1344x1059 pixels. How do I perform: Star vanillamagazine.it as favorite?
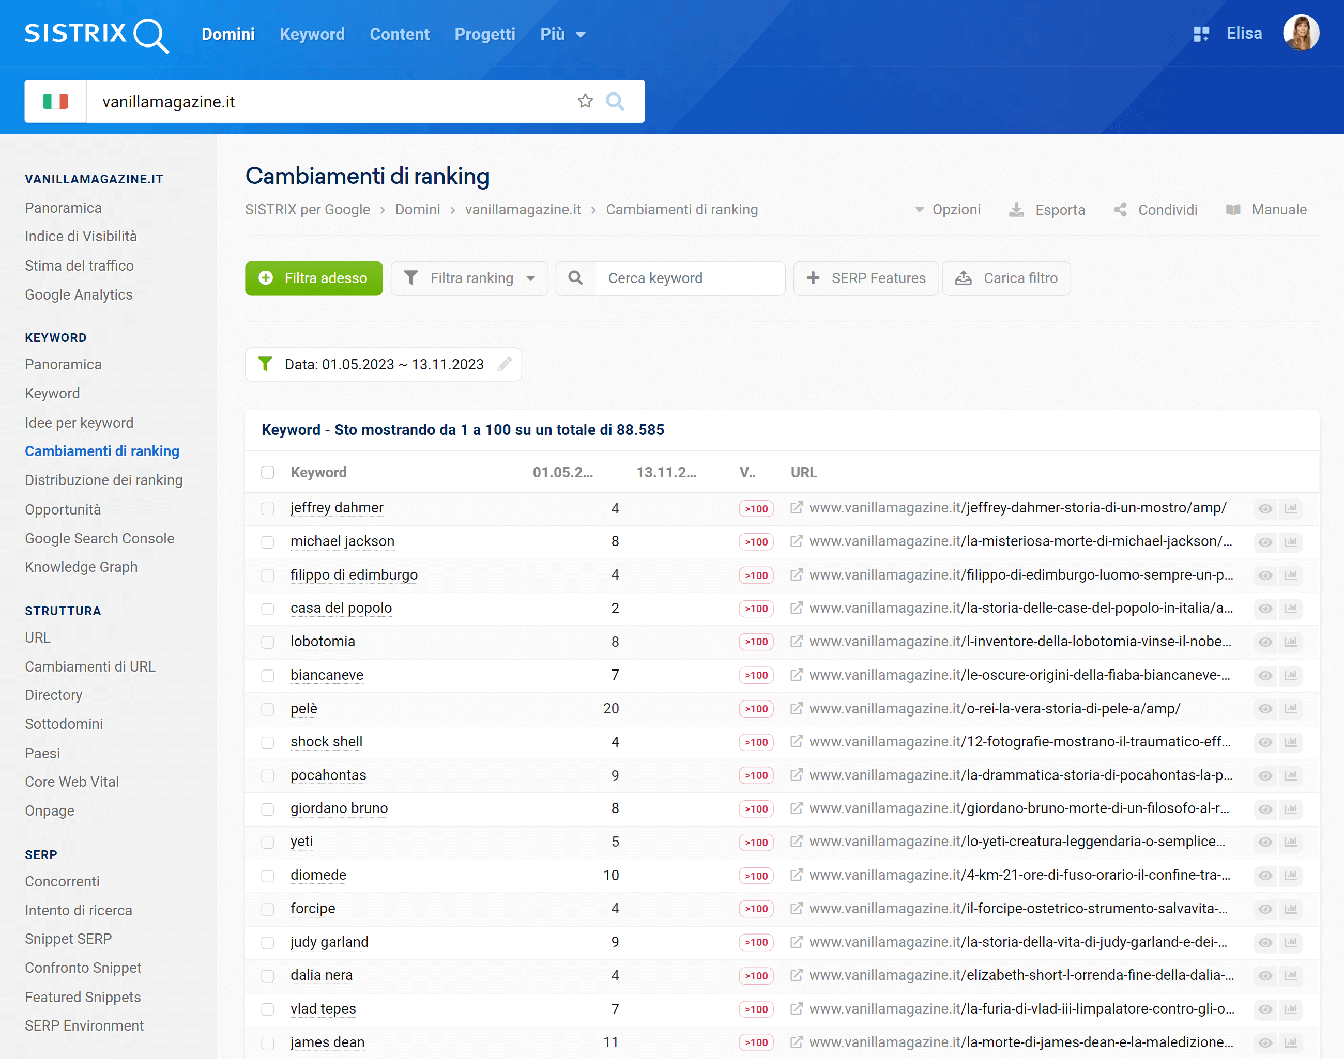pyautogui.click(x=585, y=101)
